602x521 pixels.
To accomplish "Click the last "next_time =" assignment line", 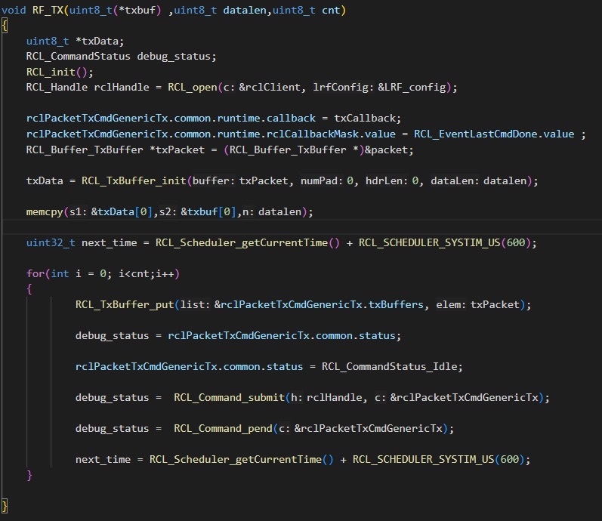I will [303, 460].
